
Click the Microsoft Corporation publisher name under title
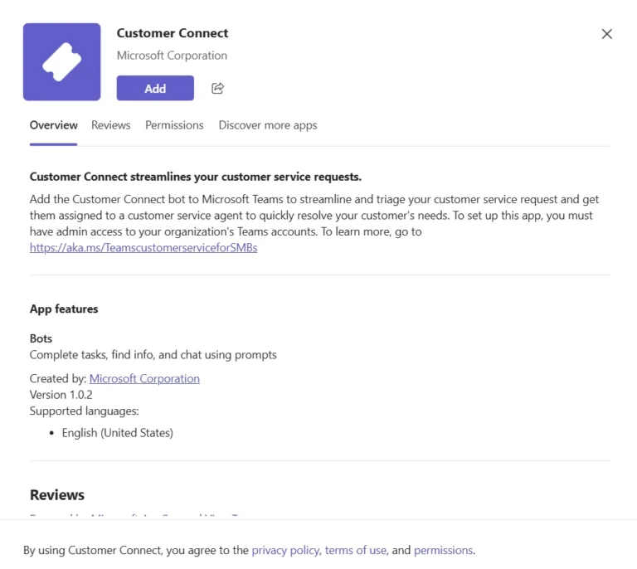click(x=172, y=56)
